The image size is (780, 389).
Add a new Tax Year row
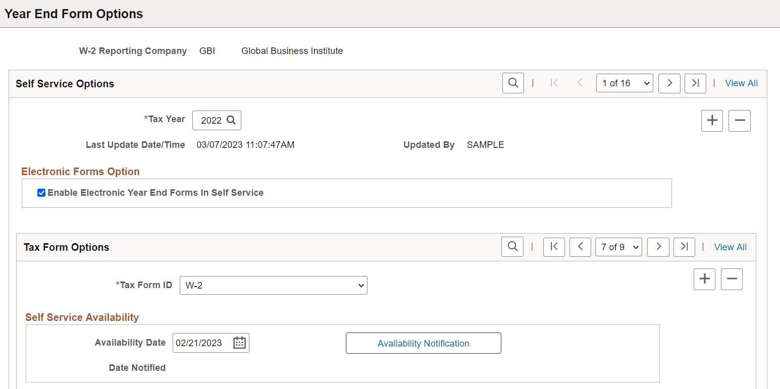point(712,121)
